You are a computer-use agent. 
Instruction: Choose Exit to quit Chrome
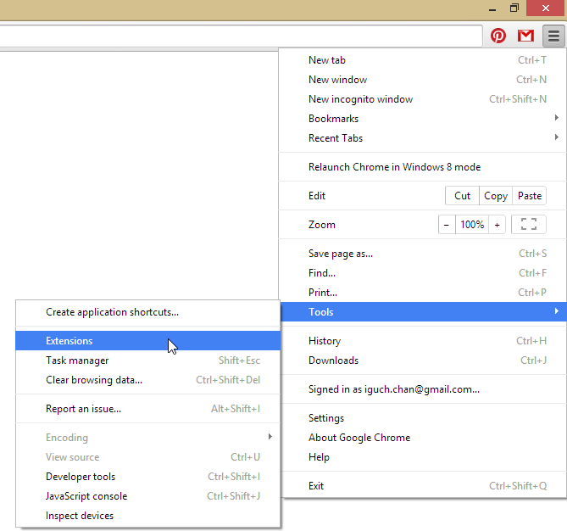(x=422, y=486)
